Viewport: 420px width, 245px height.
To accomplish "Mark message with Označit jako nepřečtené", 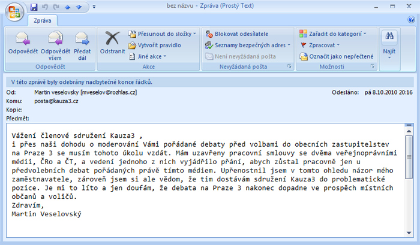I will click(x=336, y=56).
